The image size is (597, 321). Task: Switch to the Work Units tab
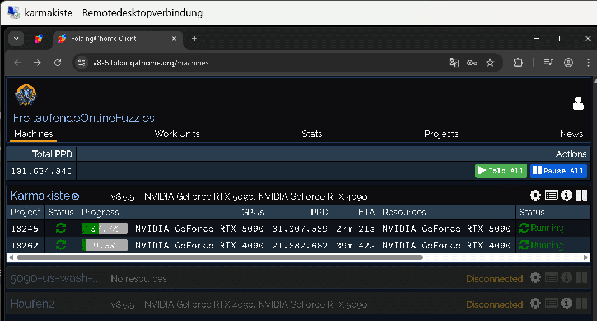click(177, 134)
